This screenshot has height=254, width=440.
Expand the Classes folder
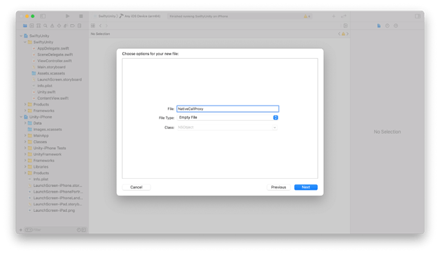point(25,142)
